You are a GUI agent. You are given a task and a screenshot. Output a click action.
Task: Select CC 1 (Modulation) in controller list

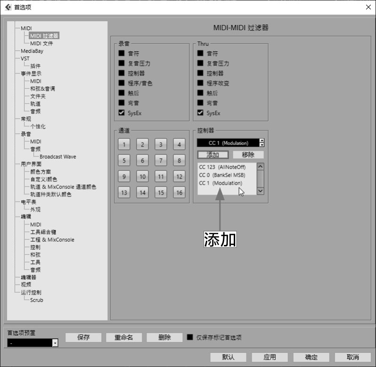pos(221,183)
